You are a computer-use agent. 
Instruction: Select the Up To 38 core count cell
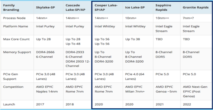click(x=132, y=39)
